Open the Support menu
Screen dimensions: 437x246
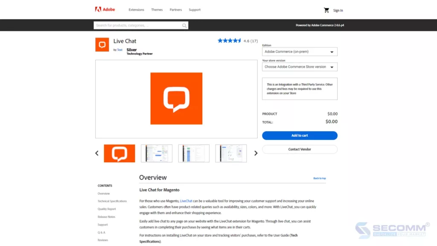pos(195,10)
